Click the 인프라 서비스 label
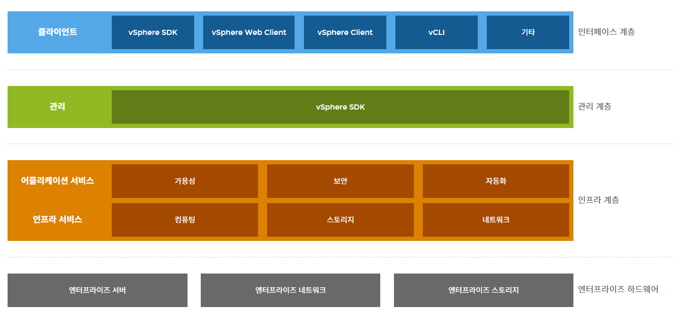 coord(57,220)
